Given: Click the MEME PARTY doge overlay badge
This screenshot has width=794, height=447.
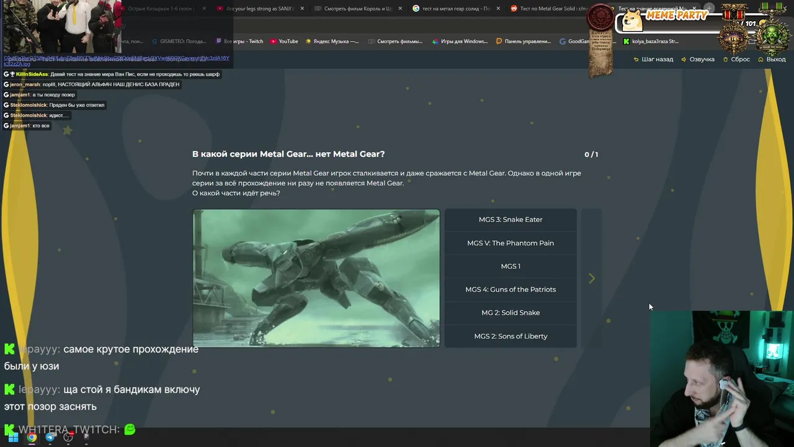Looking at the screenshot, I should pyautogui.click(x=664, y=19).
